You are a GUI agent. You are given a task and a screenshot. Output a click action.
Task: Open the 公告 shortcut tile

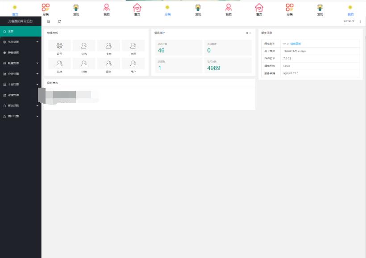(84, 48)
